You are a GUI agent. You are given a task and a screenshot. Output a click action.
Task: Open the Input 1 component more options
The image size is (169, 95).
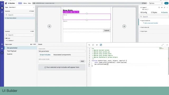coord(78,12)
